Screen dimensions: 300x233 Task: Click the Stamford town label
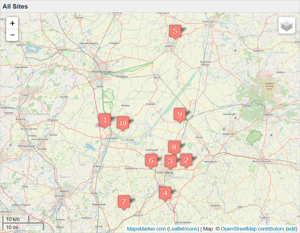click(62, 50)
